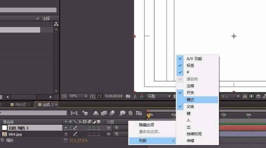The width and height of the screenshot is (266, 148).
Task: Click the always preview this view icon
Action: pos(64,96)
